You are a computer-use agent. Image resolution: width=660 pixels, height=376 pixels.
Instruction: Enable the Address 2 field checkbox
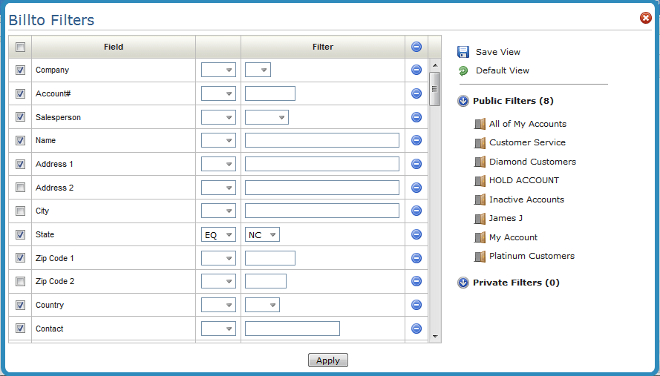click(x=21, y=188)
